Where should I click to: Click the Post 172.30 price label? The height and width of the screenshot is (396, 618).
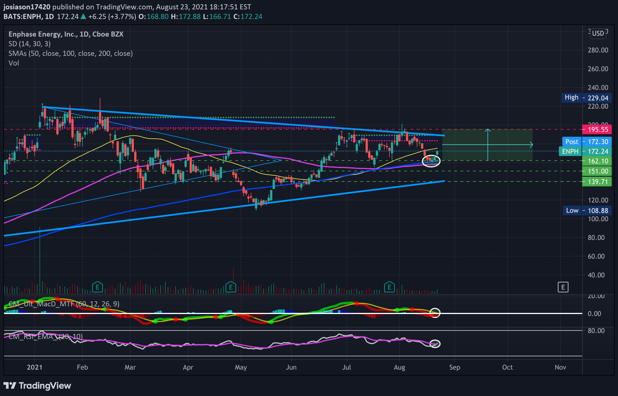(586, 142)
